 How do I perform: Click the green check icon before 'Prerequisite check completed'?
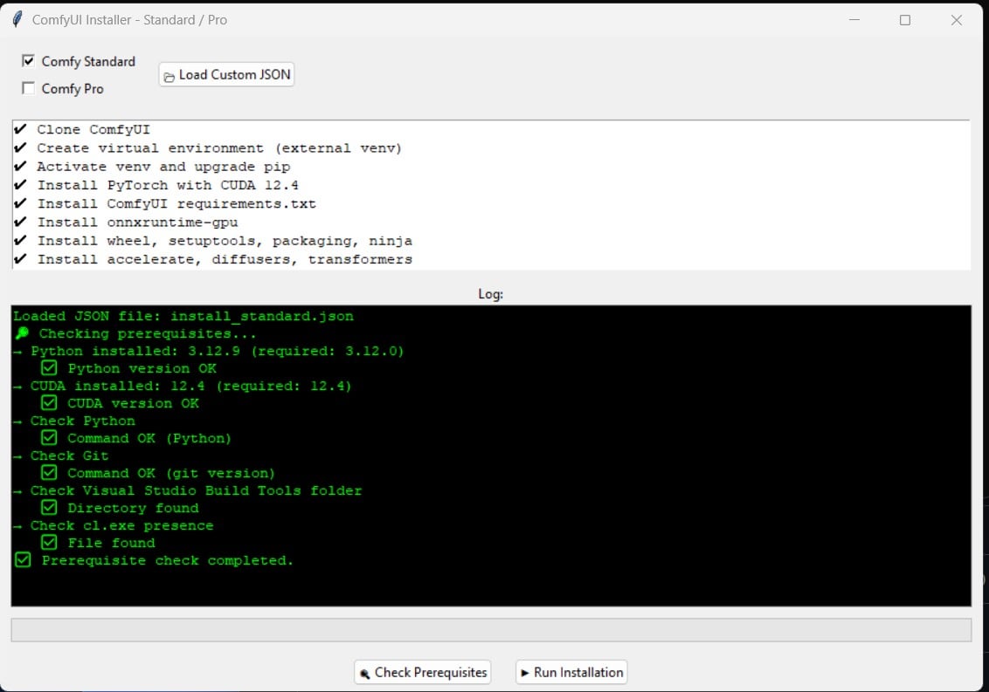pos(23,559)
